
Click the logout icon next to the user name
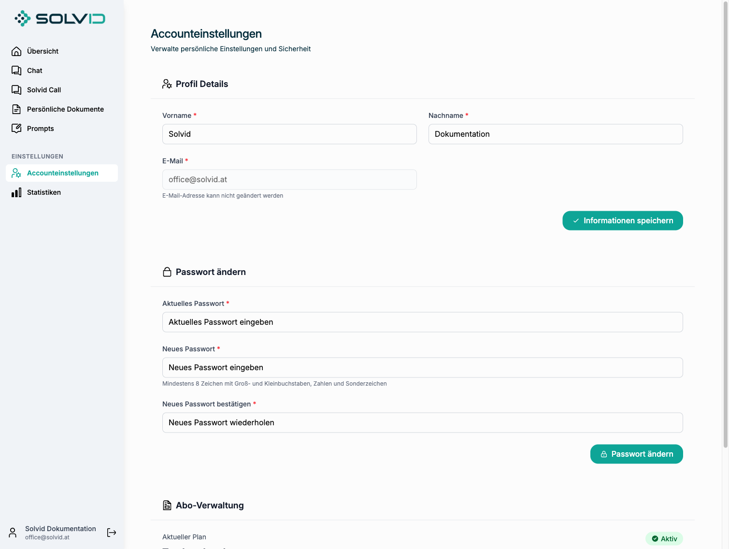[x=112, y=533]
